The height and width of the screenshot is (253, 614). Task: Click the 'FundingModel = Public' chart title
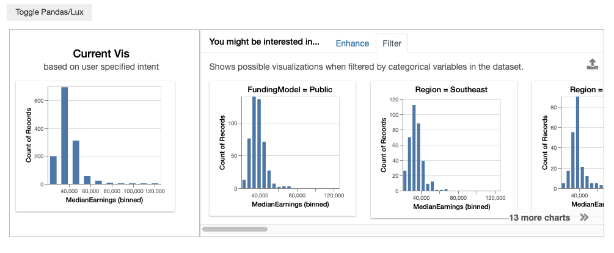pyautogui.click(x=290, y=89)
